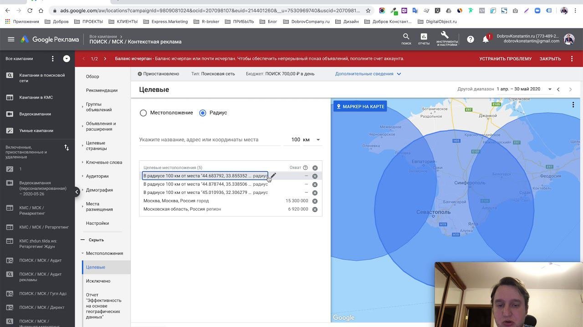This screenshot has width=583, height=327.
Task: Click pencil edit icon on first radius row
Action: coord(273,176)
